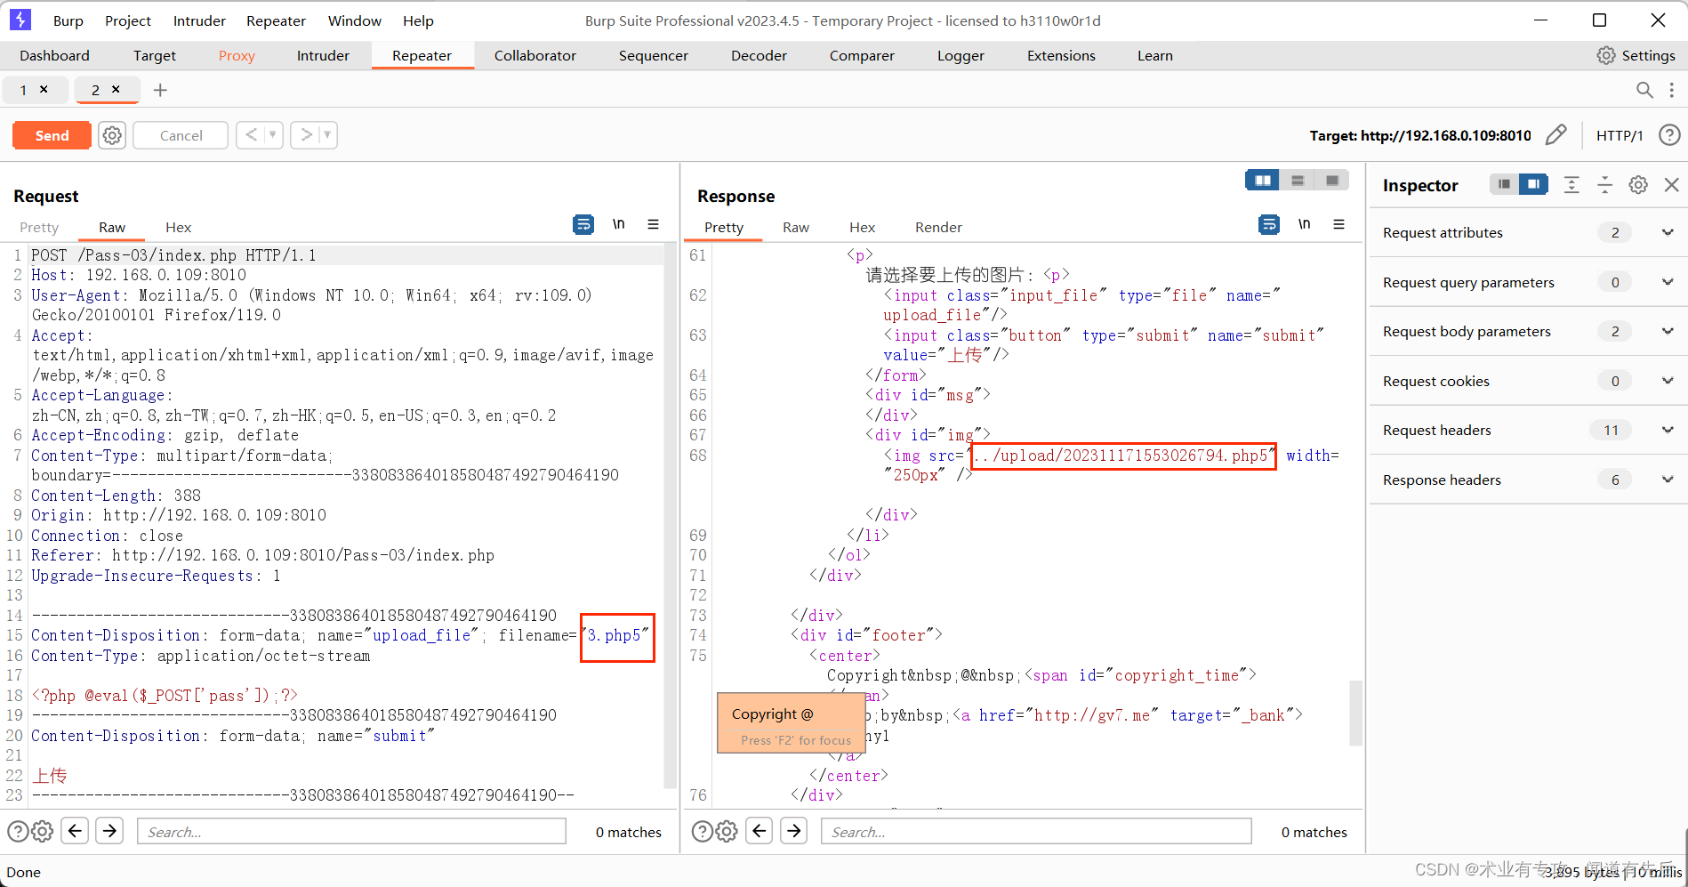
Task: Send the request
Action: 52,135
